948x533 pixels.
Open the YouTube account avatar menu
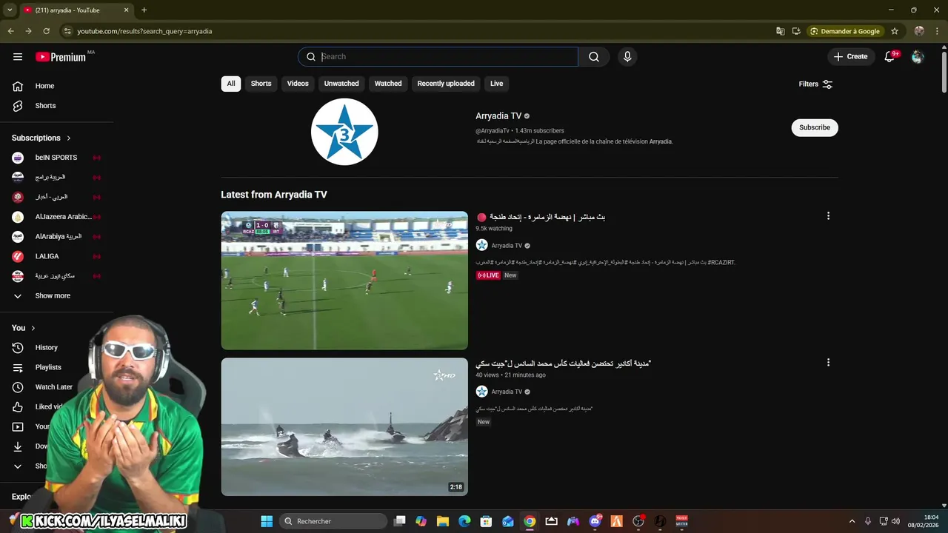(918, 57)
